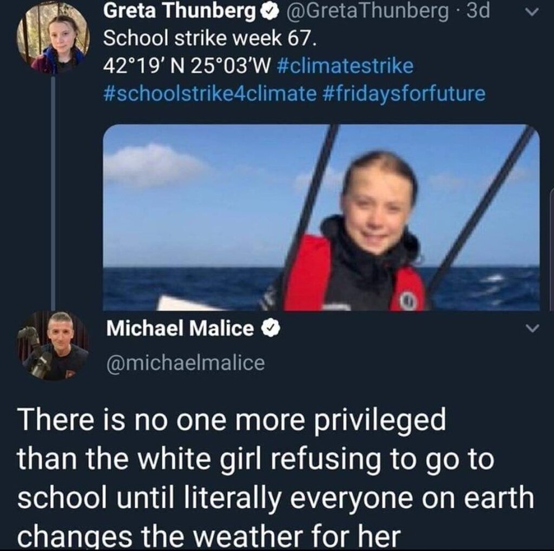Click the reply text about privilege
The width and height of the screenshot is (554, 551).
click(275, 478)
